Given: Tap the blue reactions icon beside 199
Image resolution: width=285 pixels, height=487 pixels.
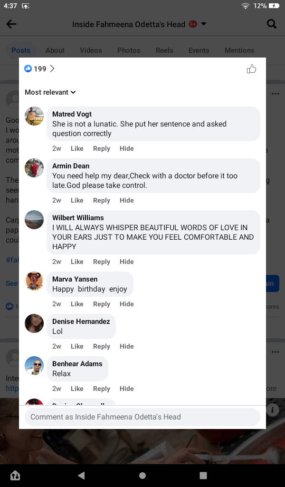Looking at the screenshot, I should click(28, 69).
